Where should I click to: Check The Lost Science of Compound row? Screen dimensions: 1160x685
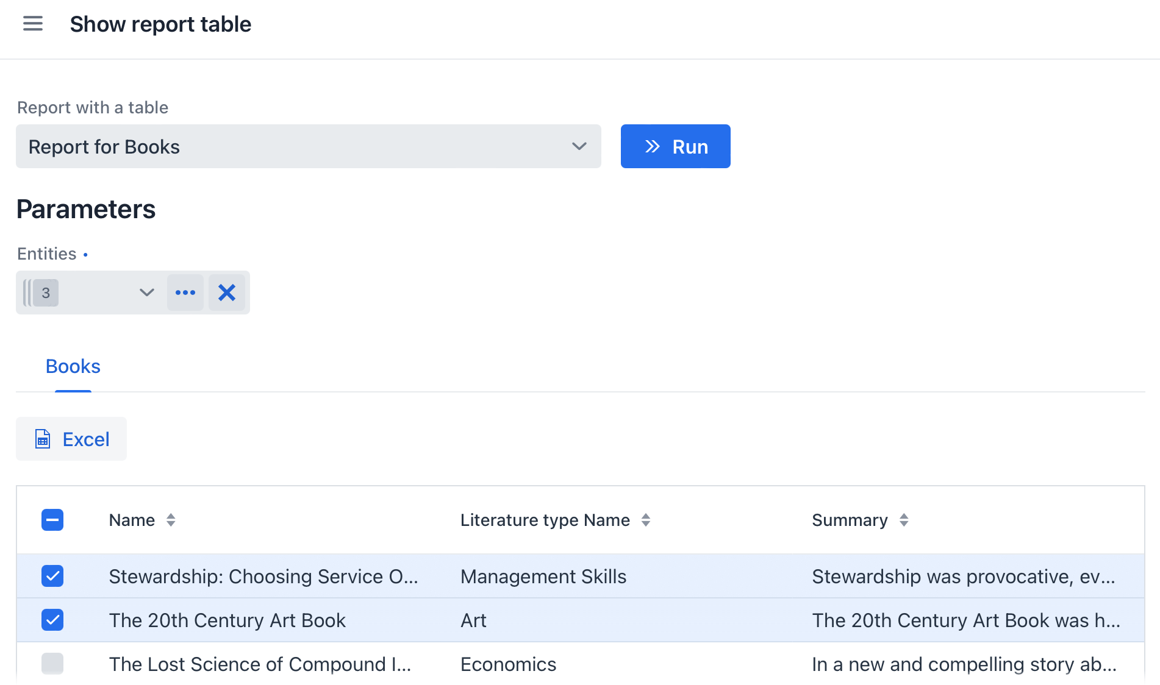click(52, 664)
